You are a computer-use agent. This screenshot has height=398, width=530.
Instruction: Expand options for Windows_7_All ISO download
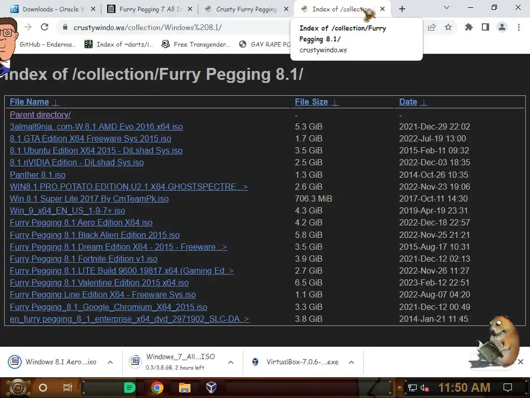231,362
